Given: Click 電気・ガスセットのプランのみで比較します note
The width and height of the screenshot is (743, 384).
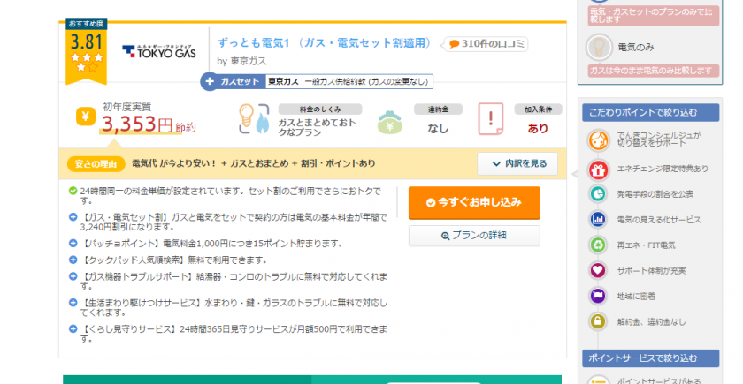Looking at the screenshot, I should point(654,16).
